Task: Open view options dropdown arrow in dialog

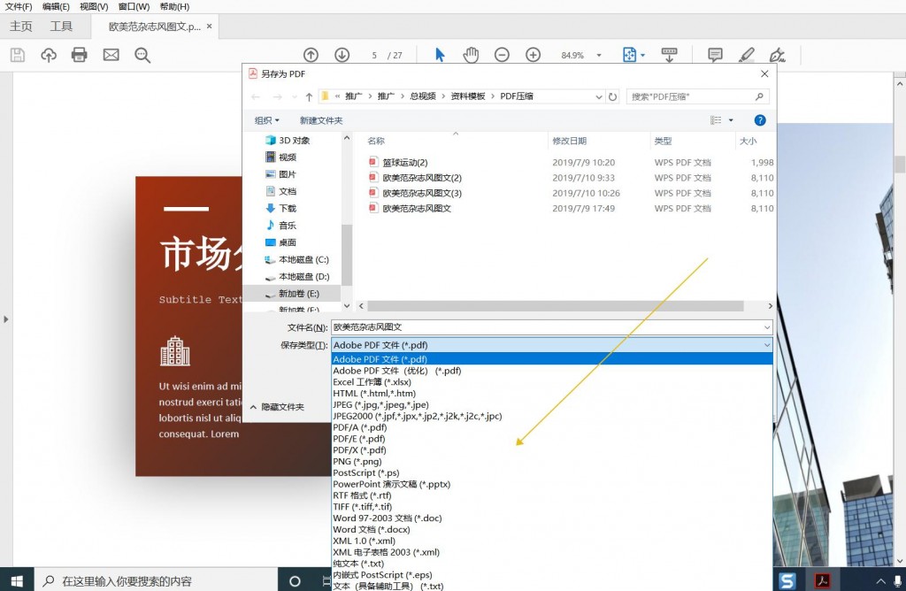Action: click(x=731, y=120)
